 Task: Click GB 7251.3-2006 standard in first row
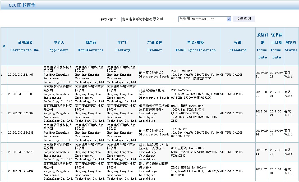click(231, 75)
